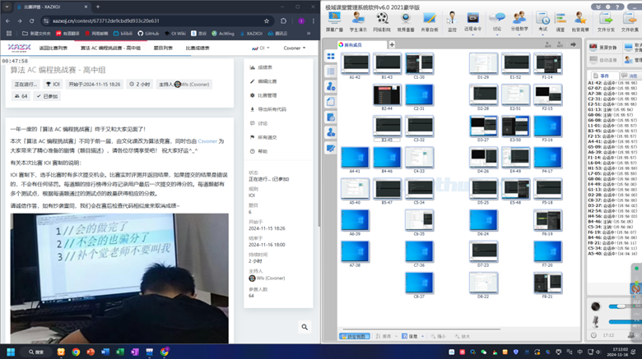642x359 pixels.
Task: Click the 监控 monitoring icon
Action: point(452,20)
